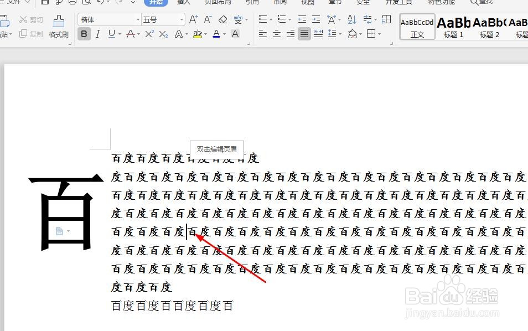Click the Decrease Indent icon
The height and width of the screenshot is (331, 528).
coord(302,19)
